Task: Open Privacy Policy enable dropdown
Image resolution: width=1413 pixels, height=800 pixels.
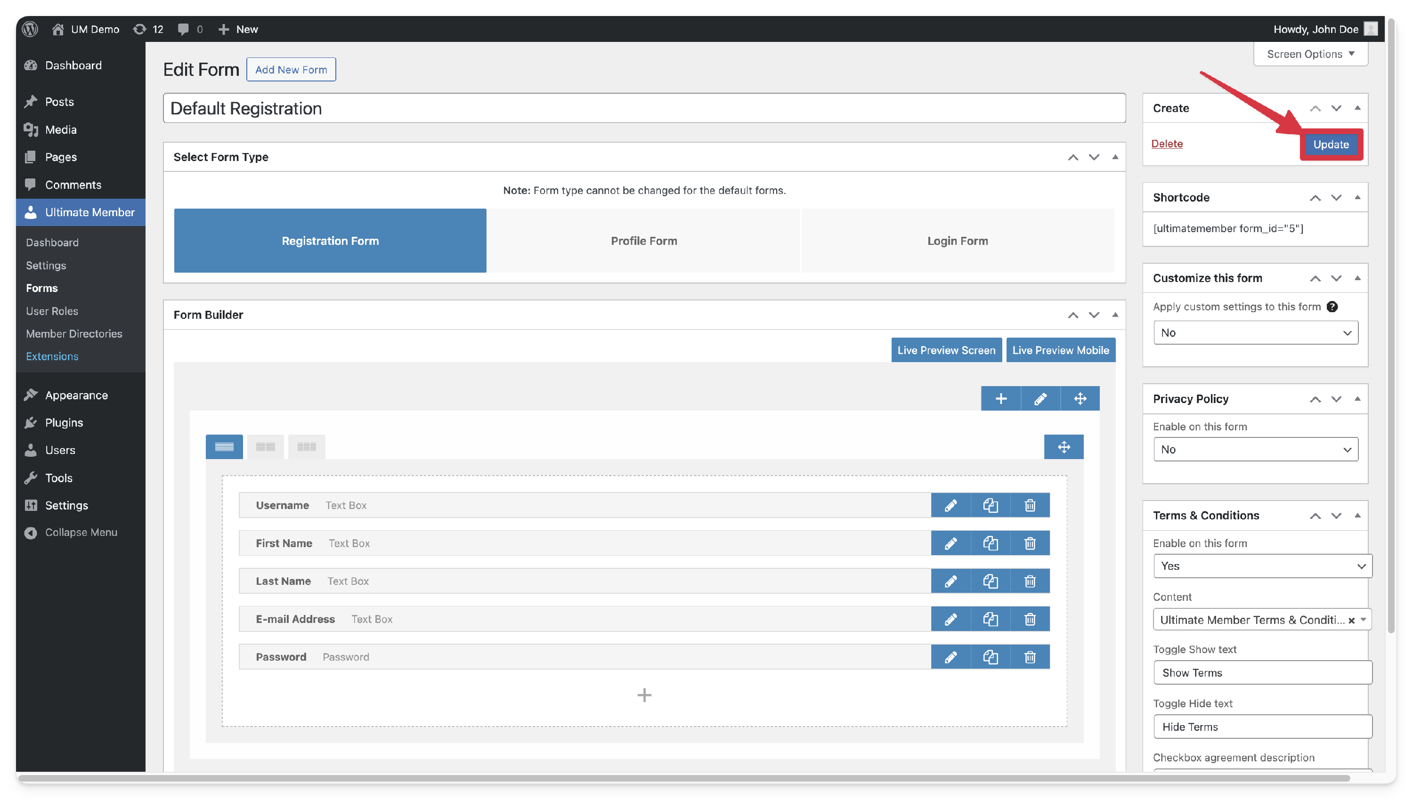Action: pyautogui.click(x=1255, y=450)
